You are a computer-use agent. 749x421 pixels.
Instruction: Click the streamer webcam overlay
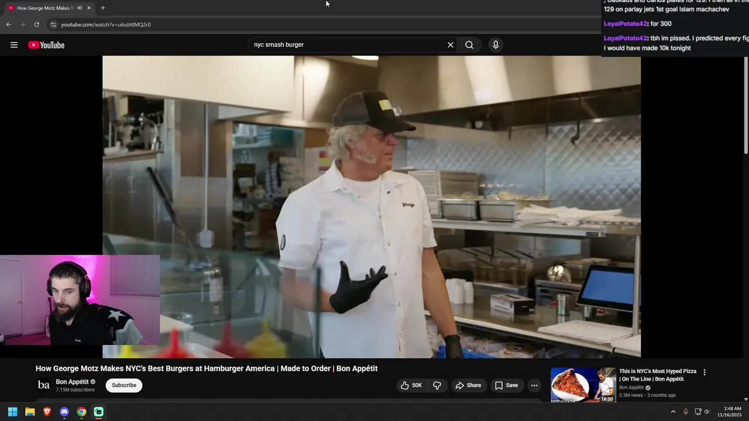tap(80, 300)
